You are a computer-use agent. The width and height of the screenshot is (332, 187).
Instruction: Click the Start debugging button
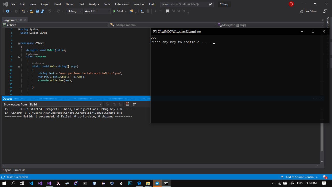tap(118, 11)
